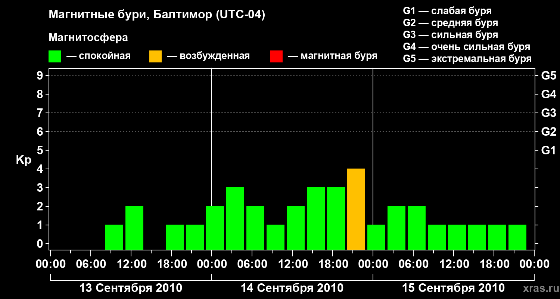This screenshot has width=560, height=299.
Task: Click the G3 label on the right axis
Action: tap(548, 113)
